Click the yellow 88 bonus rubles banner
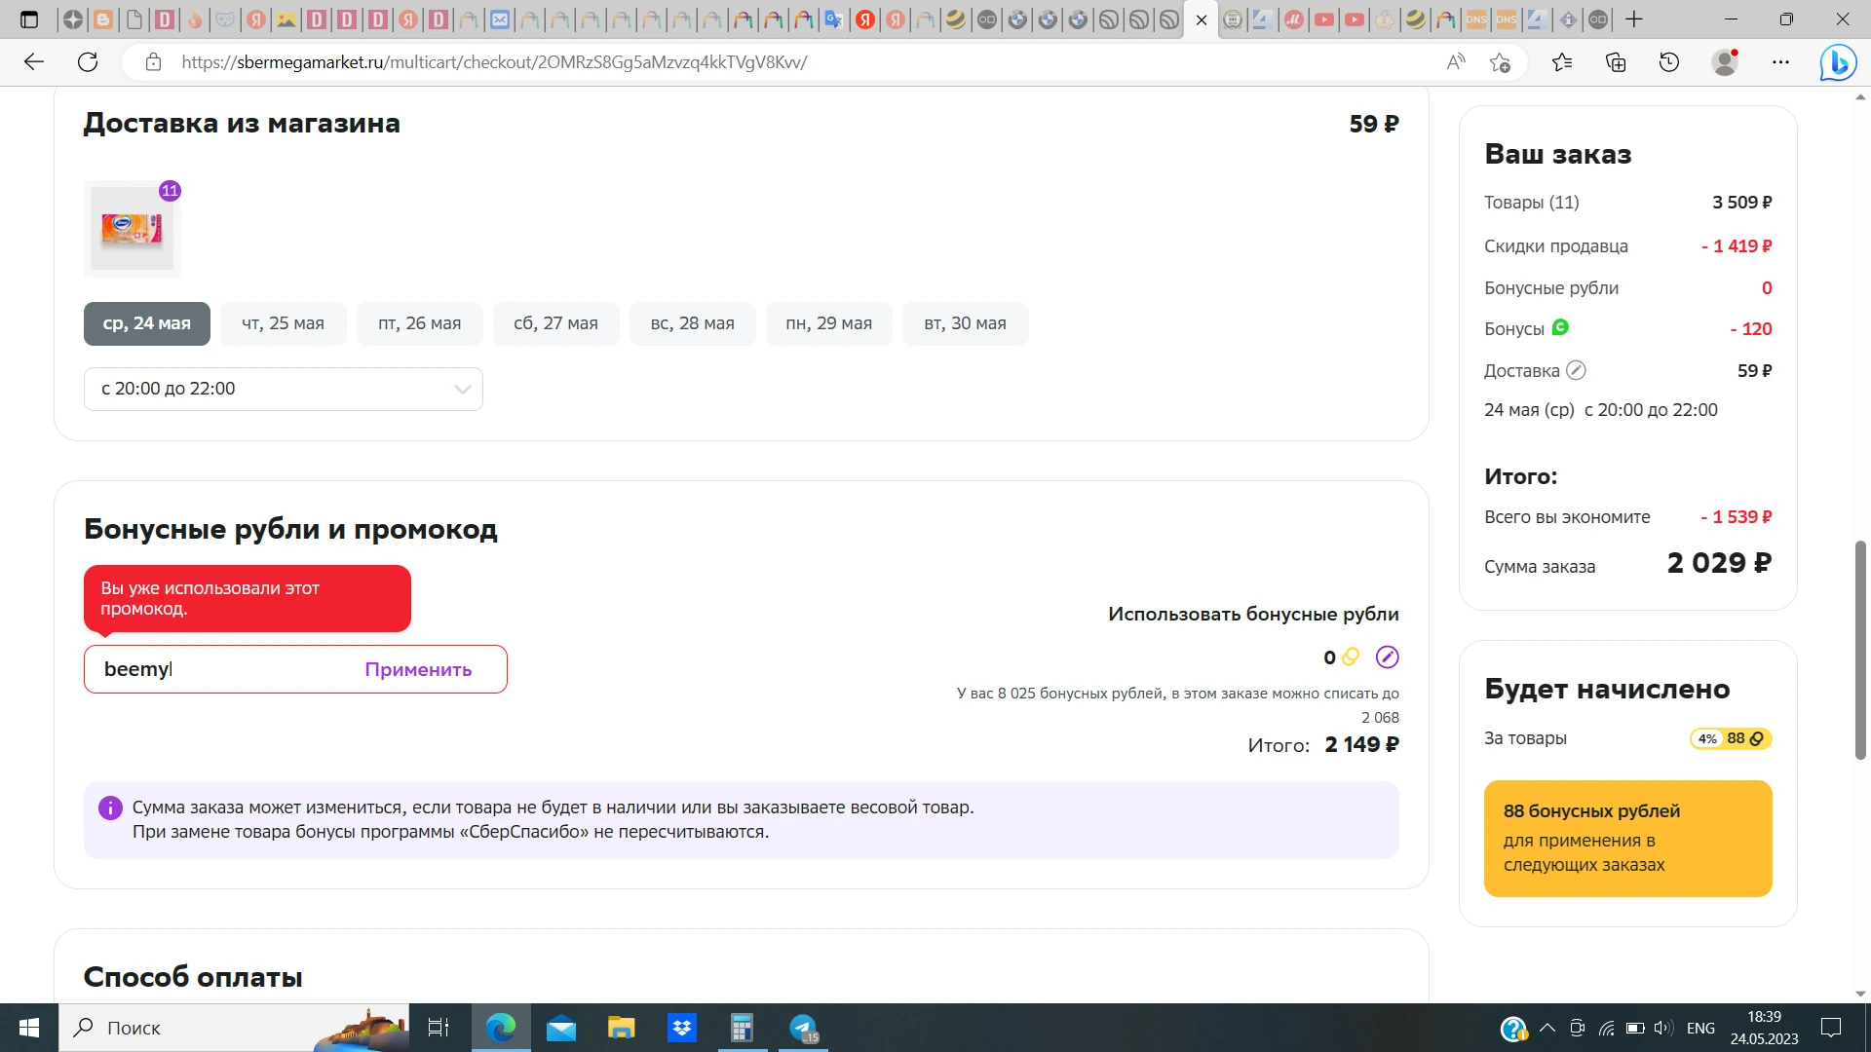Screen dimensions: 1871x1052 click(x=1627, y=839)
